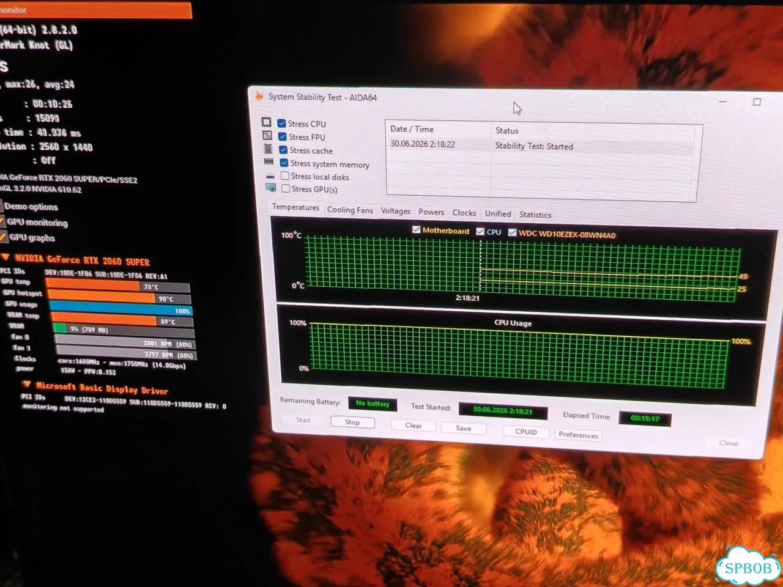Toggle the CPU checkbox above temperature graph

(x=480, y=232)
